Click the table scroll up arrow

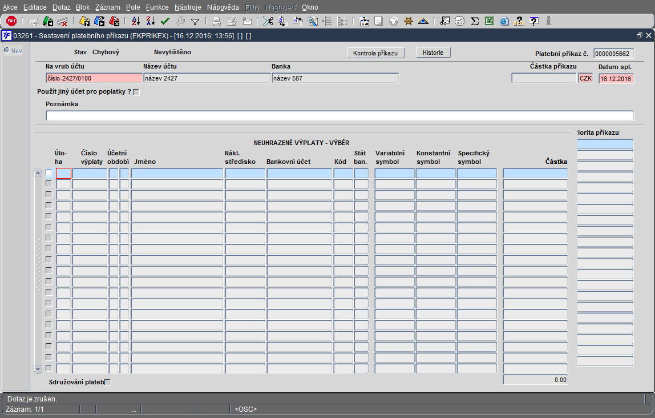click(38, 172)
